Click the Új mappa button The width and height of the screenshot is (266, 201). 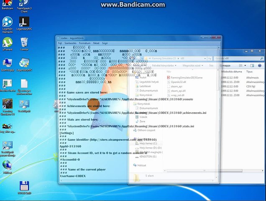coord(225,65)
